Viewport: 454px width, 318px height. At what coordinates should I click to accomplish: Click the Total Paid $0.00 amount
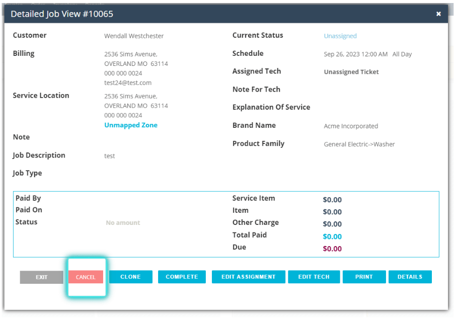[x=332, y=236]
